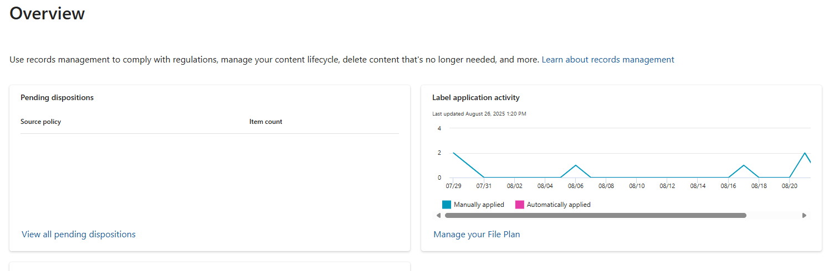
Task: Click the chart scrollbar right arrow
Action: coord(805,216)
